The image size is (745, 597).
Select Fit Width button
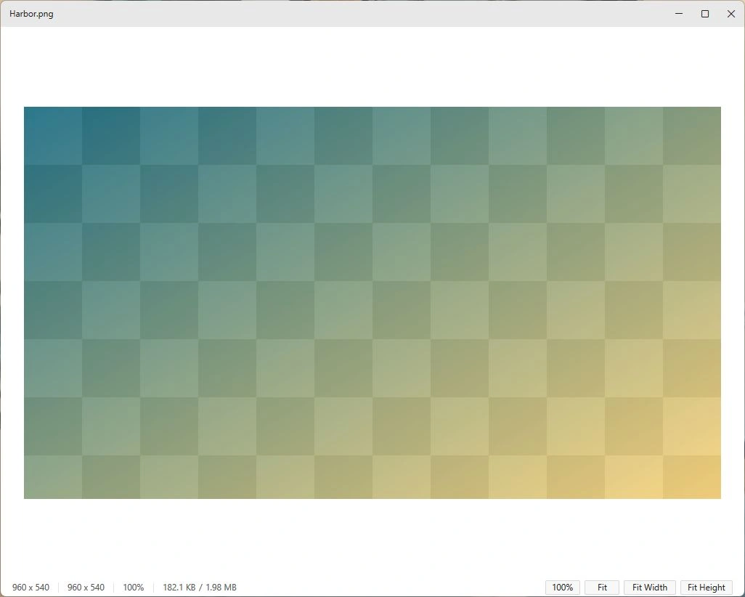click(649, 587)
